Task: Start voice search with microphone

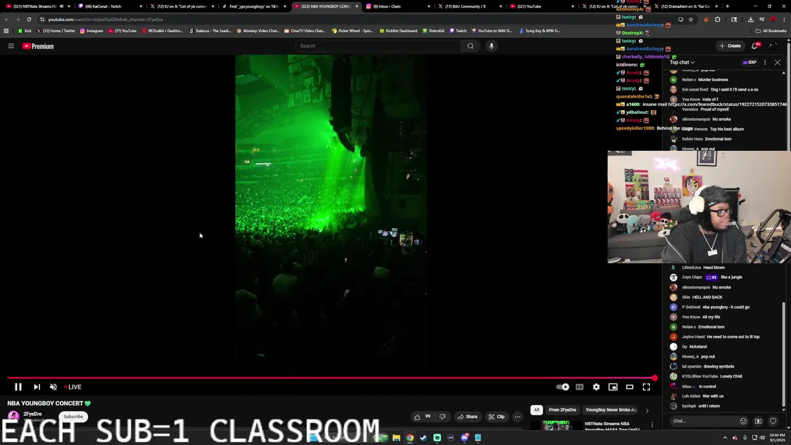Action: pyautogui.click(x=491, y=46)
